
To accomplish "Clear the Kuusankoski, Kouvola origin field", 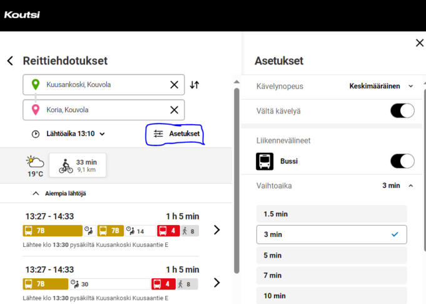I will [174, 85].
